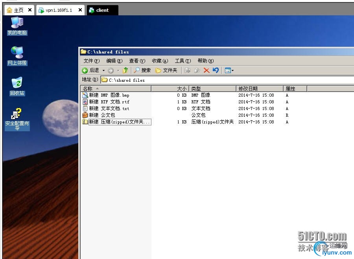Click the R attribute of 公文包 row
354x259 pixels.
point(287,115)
